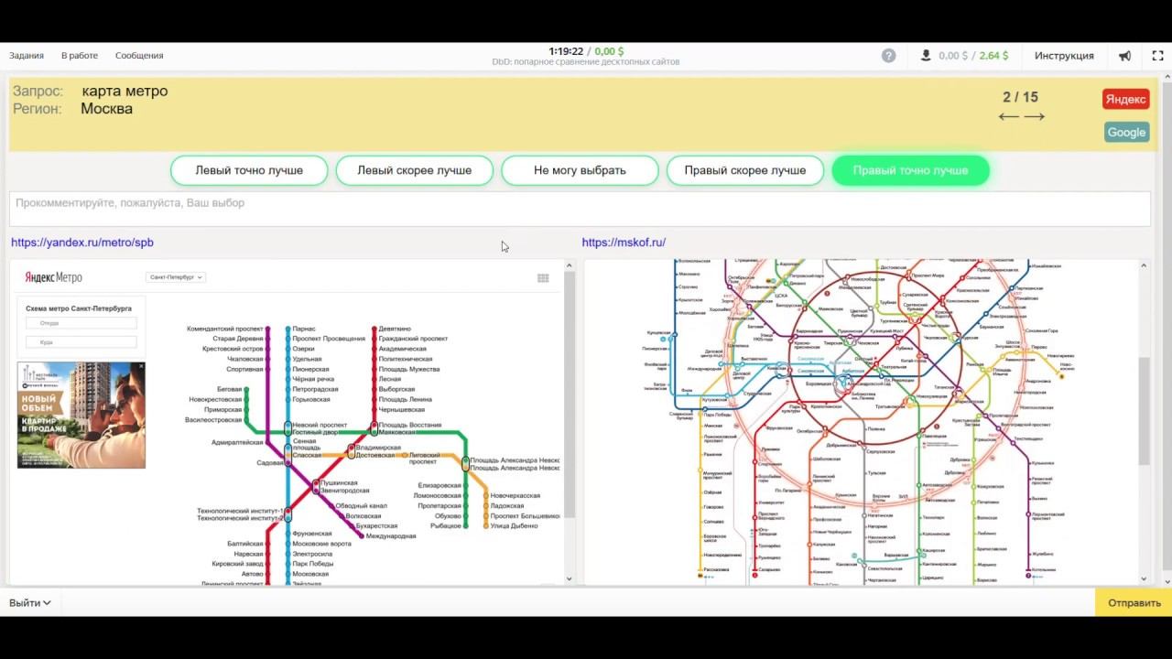Click the download earnings icon
1172x659 pixels.
[x=926, y=55]
